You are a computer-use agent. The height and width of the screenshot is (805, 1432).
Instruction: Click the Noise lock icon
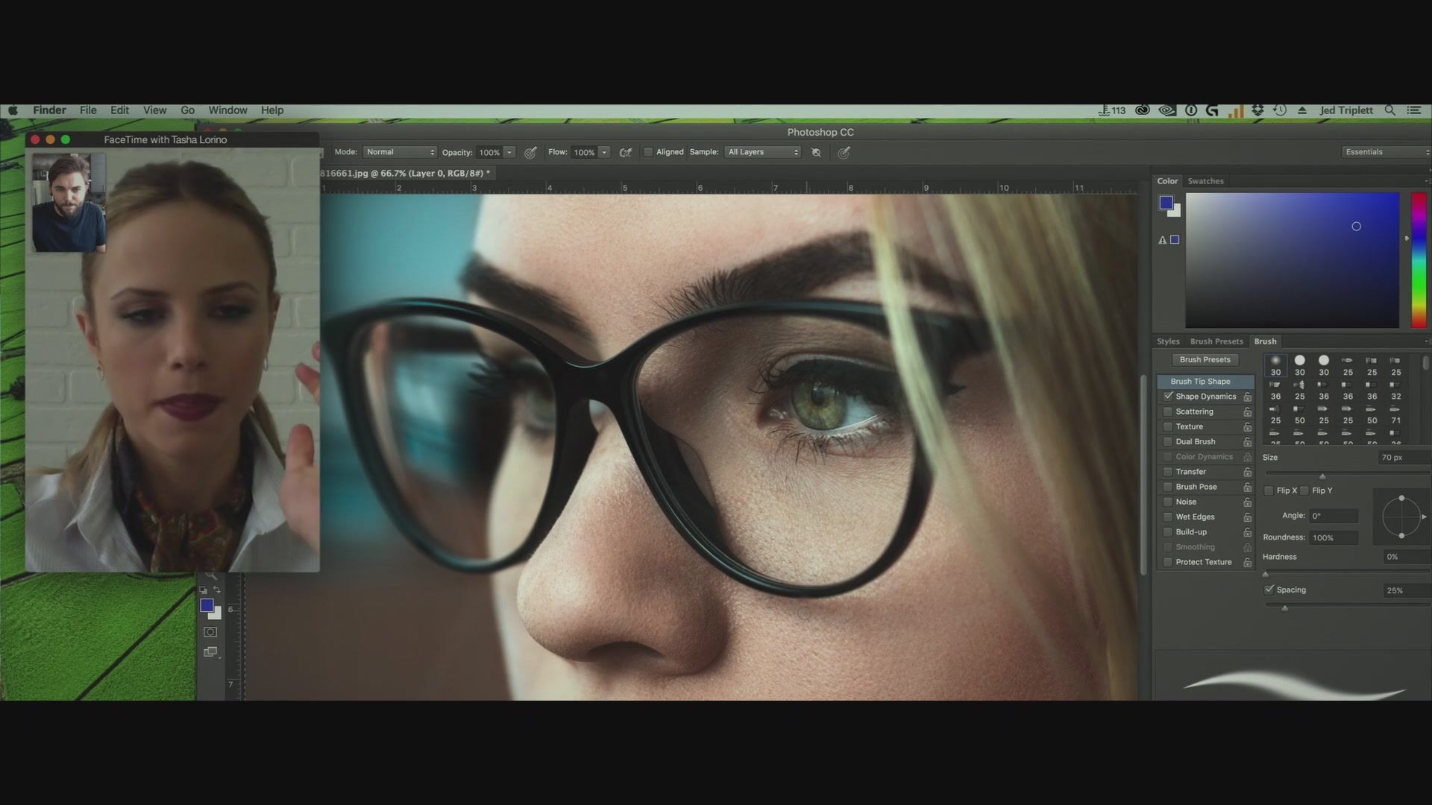coord(1247,502)
